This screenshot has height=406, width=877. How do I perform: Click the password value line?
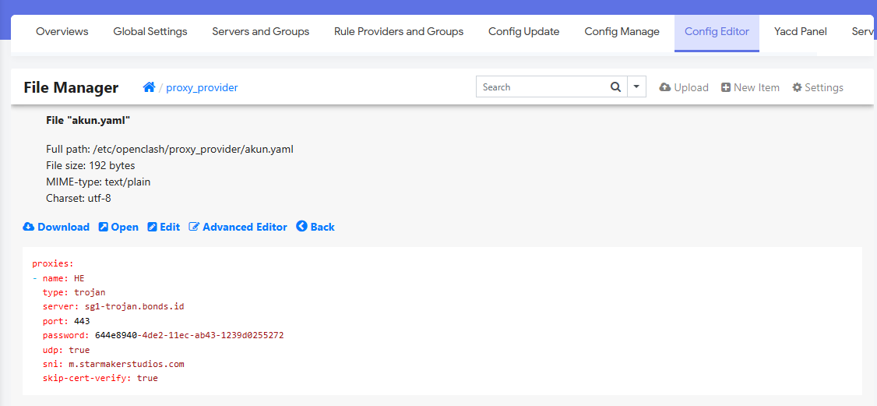[164, 336]
